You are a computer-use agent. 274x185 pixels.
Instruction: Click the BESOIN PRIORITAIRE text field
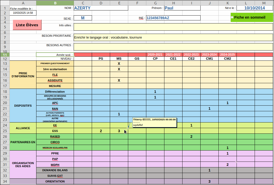coord(173,38)
